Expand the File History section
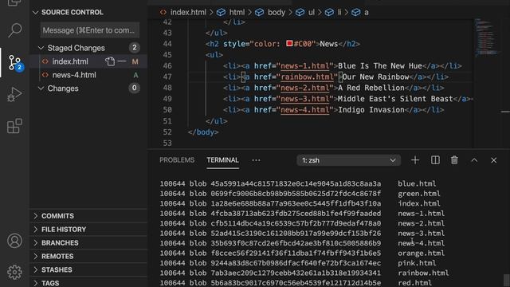 pyautogui.click(x=88, y=230)
